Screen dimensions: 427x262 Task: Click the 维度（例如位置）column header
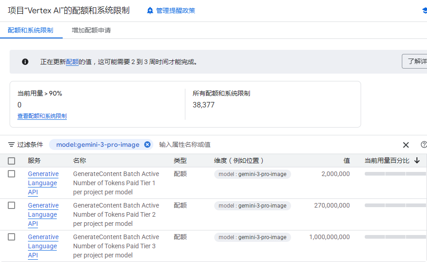[239, 160]
